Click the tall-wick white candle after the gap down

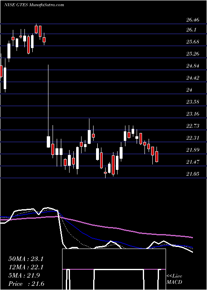[x=48, y=106]
